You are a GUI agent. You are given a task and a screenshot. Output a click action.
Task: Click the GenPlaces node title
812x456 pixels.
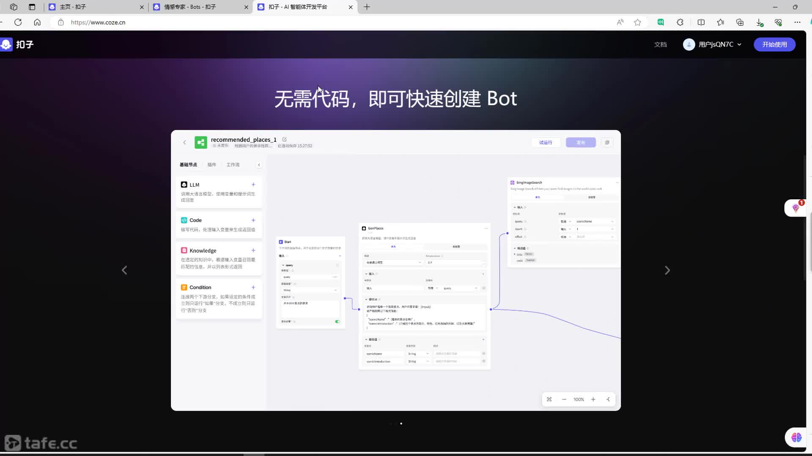[x=376, y=228]
